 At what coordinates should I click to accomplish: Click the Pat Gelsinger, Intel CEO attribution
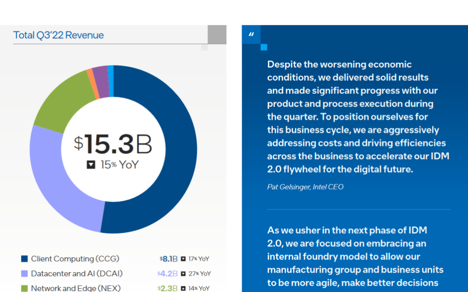tap(305, 186)
